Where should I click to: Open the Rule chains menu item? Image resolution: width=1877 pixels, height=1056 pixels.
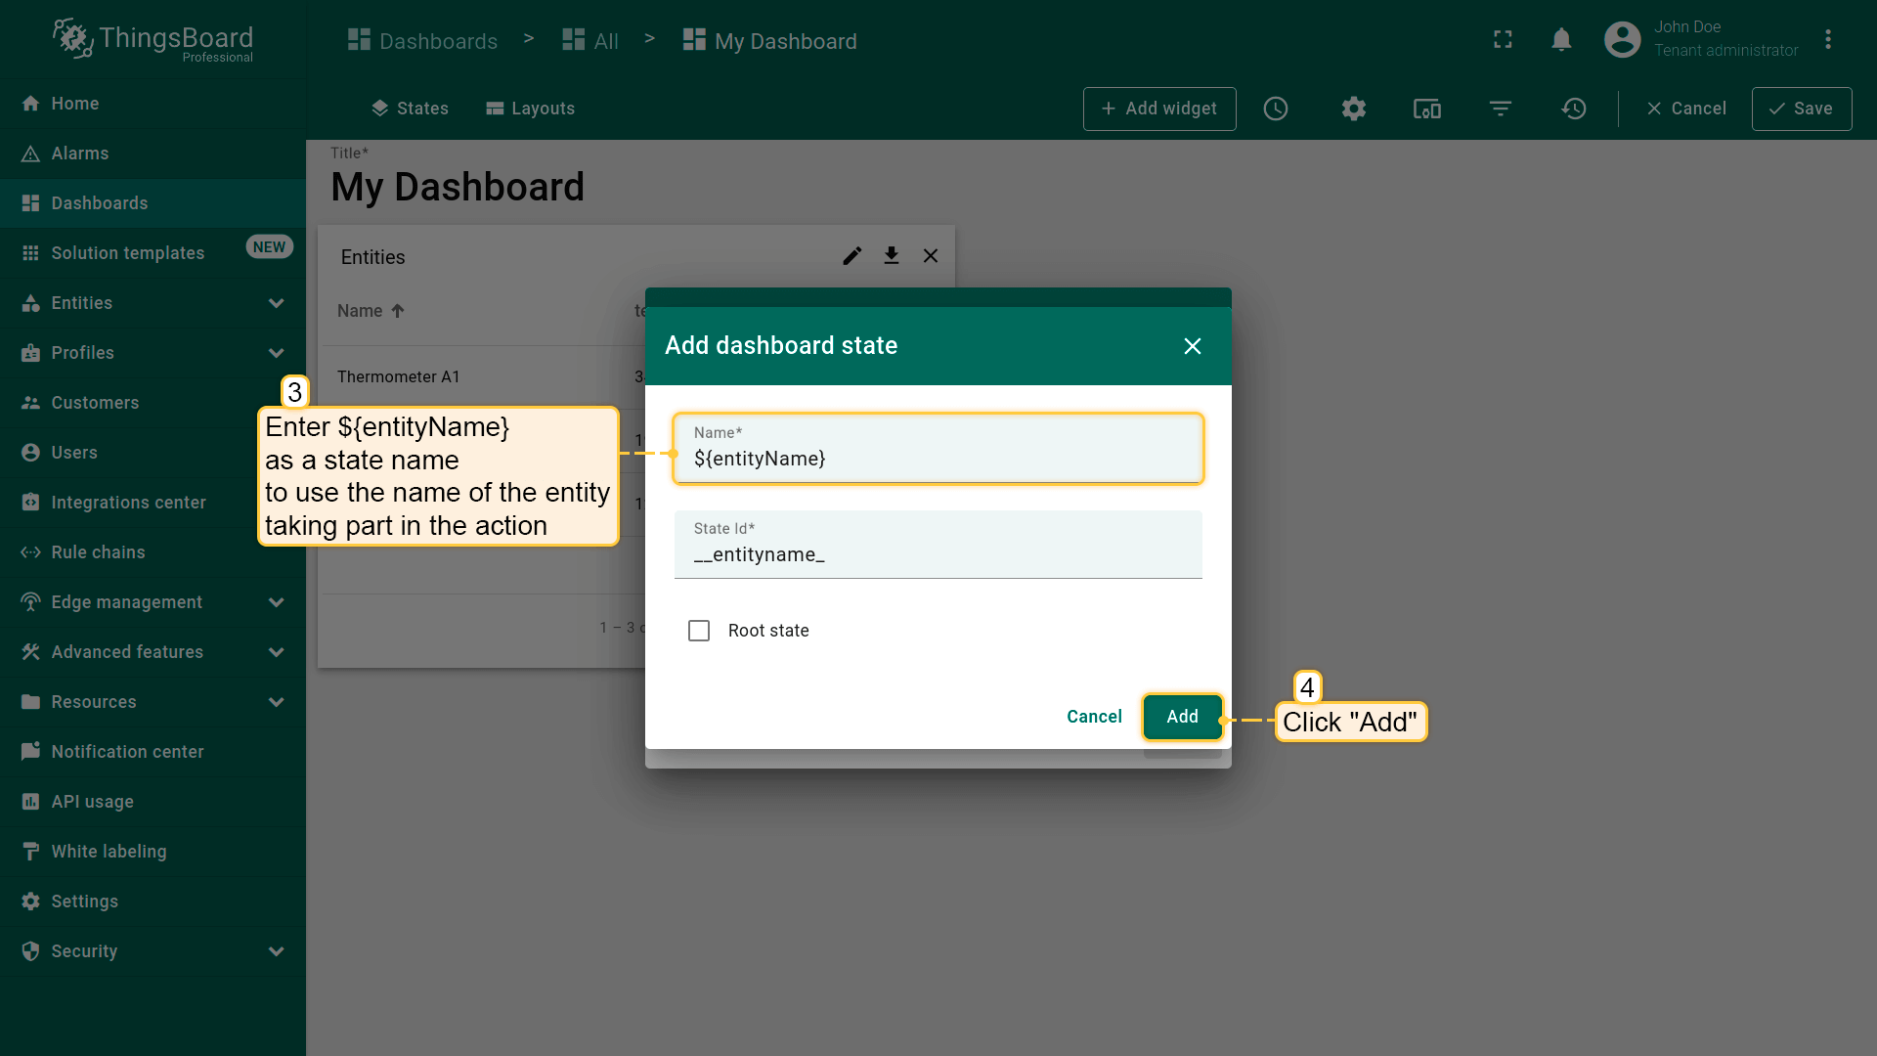[x=98, y=552]
